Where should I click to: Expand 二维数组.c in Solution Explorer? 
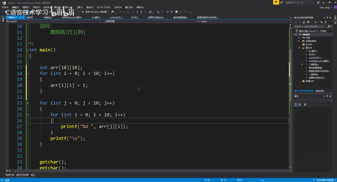pos(302,64)
